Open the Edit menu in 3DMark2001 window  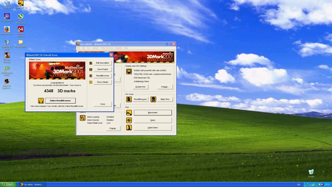(x=83, y=48)
